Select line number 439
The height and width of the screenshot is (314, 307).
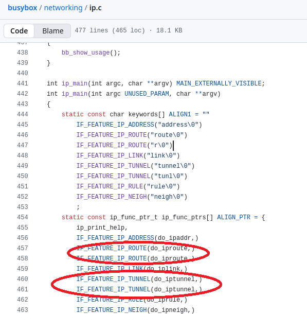pos(23,63)
